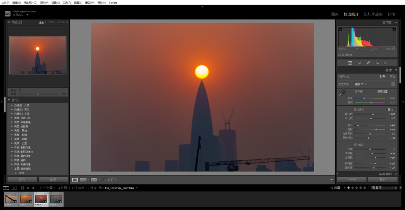
Task: Click the 复位 reset button
Action: pos(382,180)
